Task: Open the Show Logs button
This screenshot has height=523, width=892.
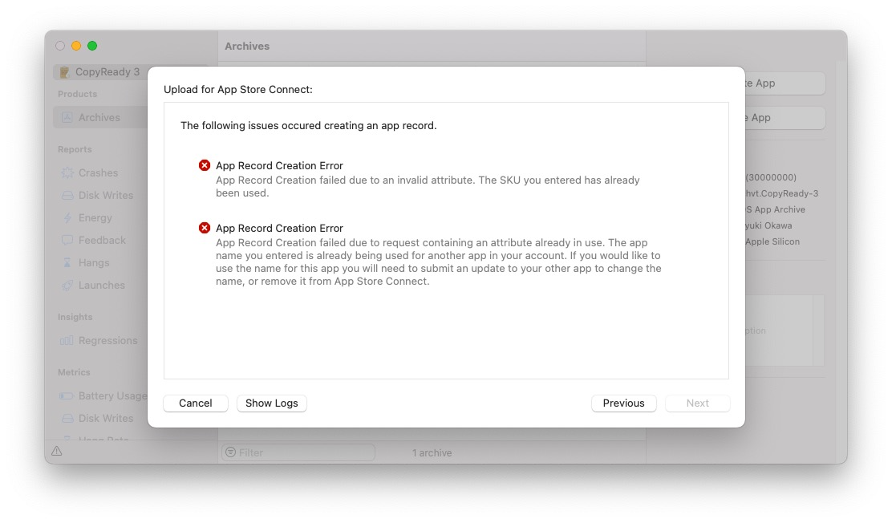Action: (271, 403)
